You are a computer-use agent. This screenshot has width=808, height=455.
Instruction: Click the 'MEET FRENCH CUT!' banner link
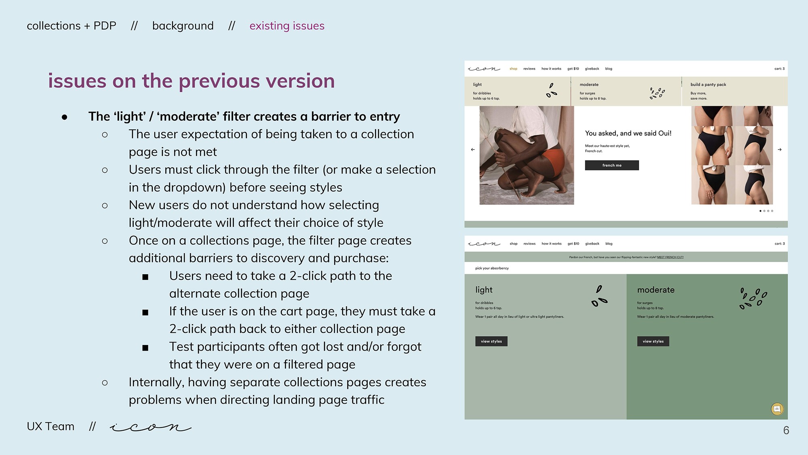[x=670, y=257]
